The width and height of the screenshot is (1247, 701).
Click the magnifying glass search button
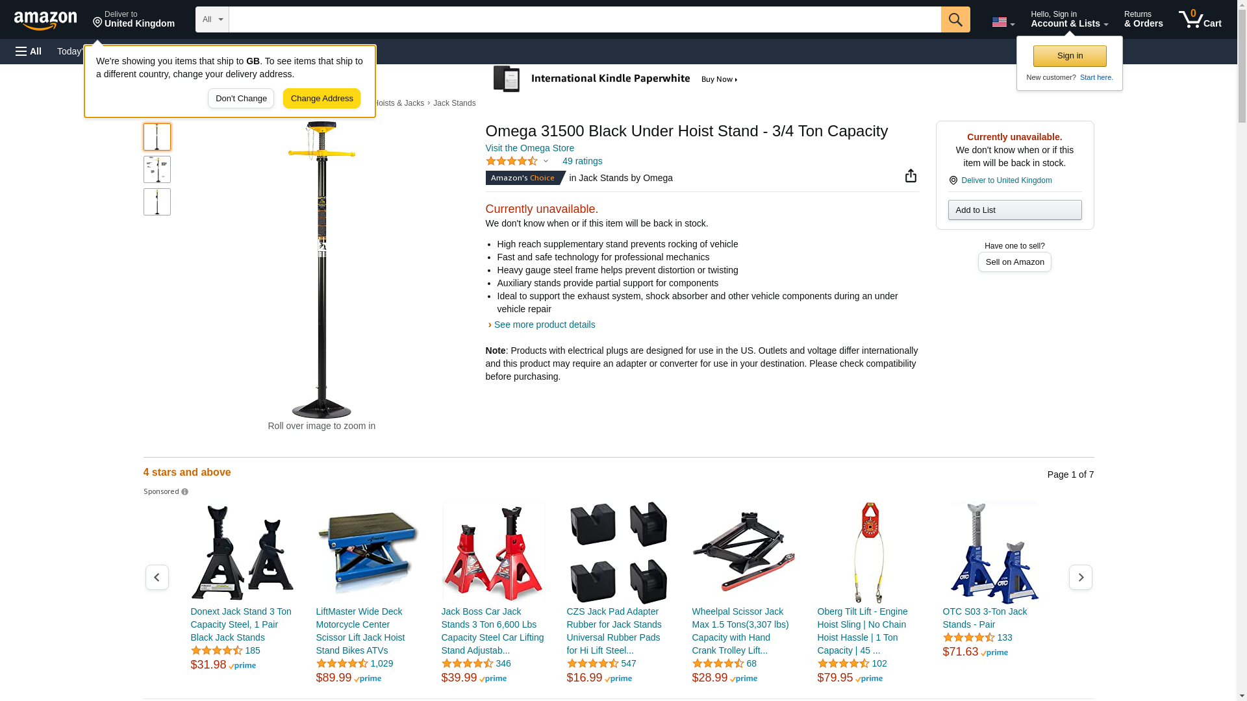[x=955, y=19]
